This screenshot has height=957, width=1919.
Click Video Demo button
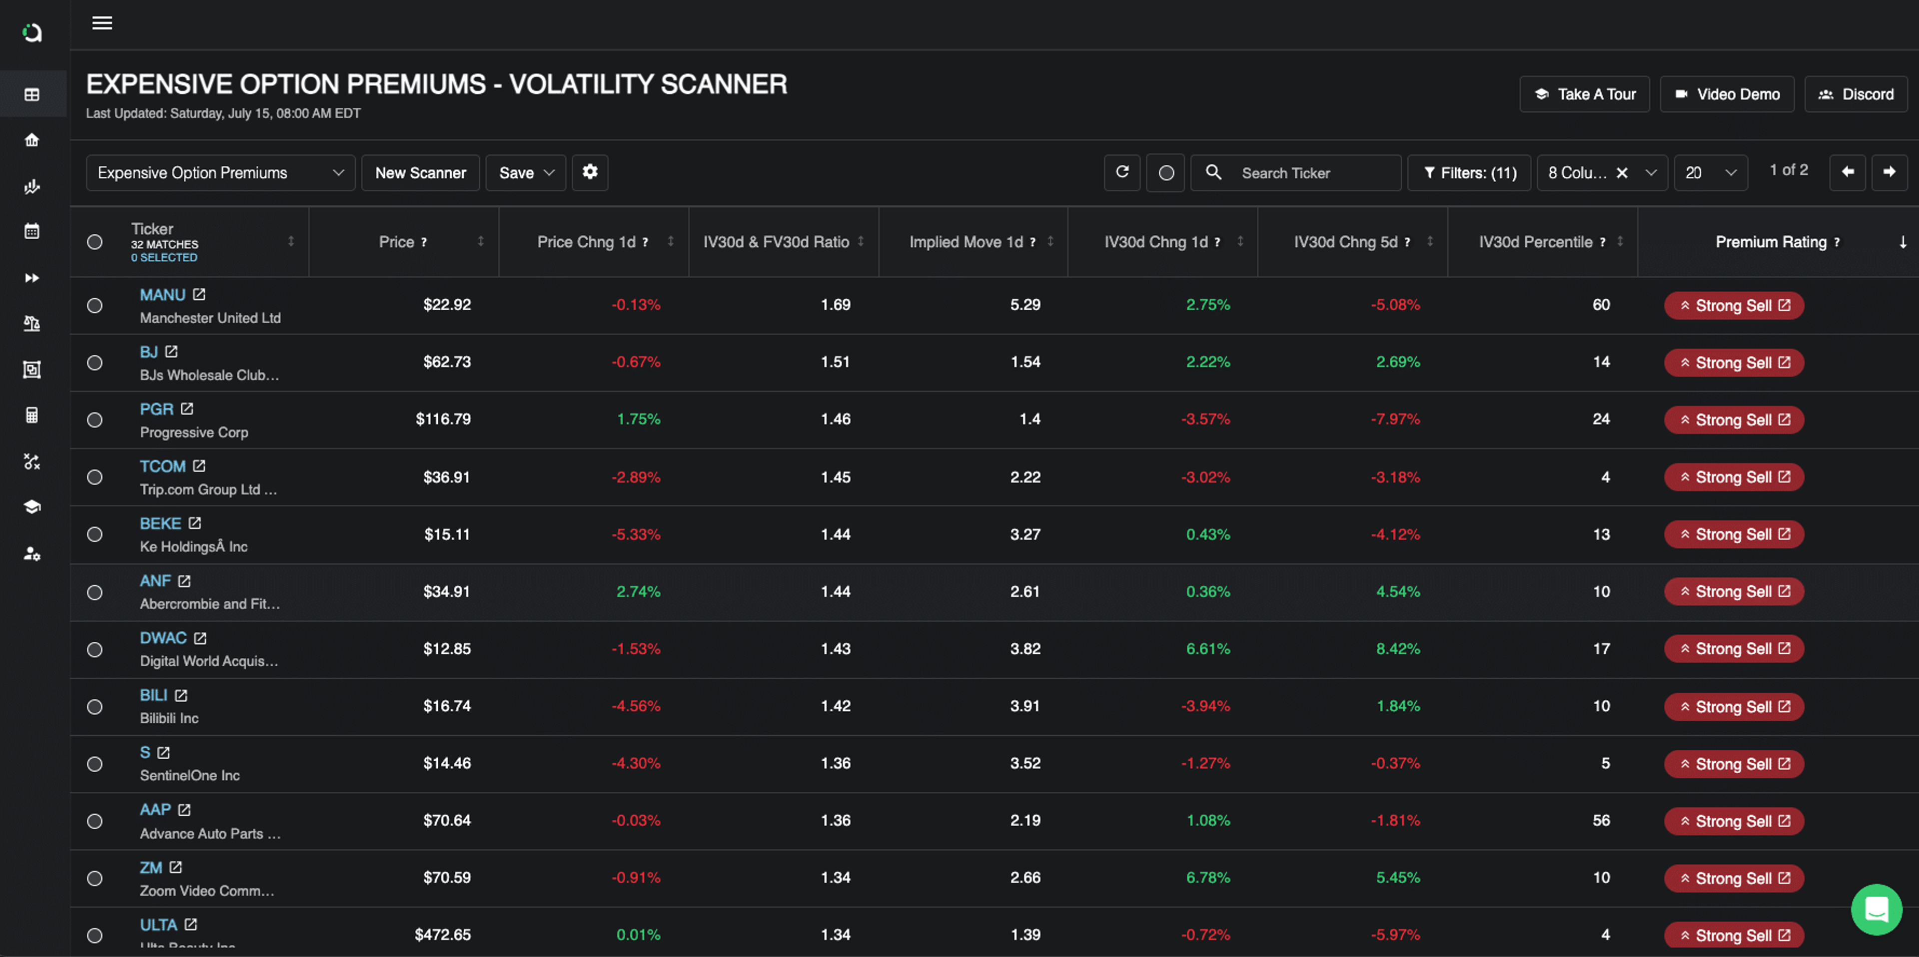pos(1727,94)
